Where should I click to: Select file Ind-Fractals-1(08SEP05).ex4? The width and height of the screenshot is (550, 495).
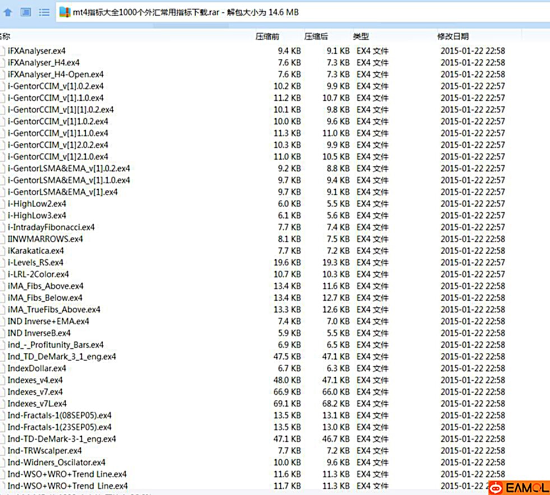tap(59, 415)
